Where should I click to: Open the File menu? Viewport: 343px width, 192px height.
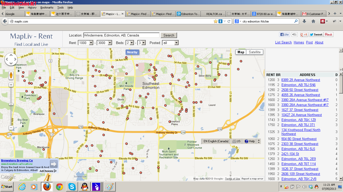(x=4, y=7)
